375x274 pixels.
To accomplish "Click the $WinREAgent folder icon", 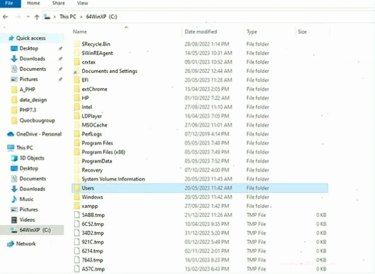I will (x=77, y=53).
